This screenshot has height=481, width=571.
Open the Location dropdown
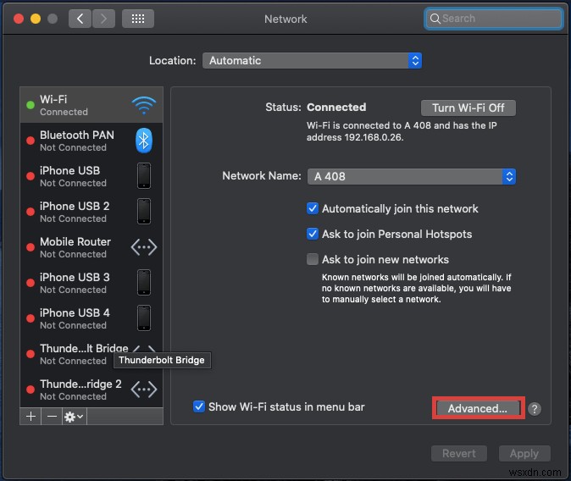point(311,60)
